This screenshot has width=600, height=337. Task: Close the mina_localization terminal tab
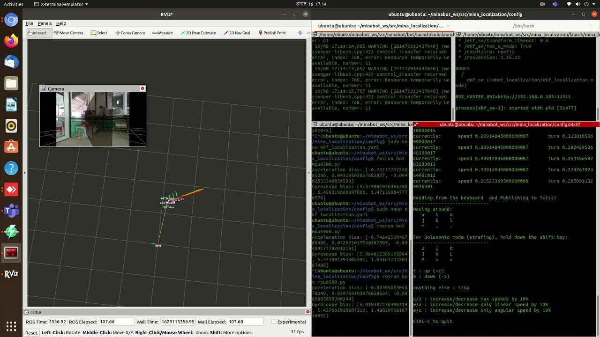(x=448, y=26)
